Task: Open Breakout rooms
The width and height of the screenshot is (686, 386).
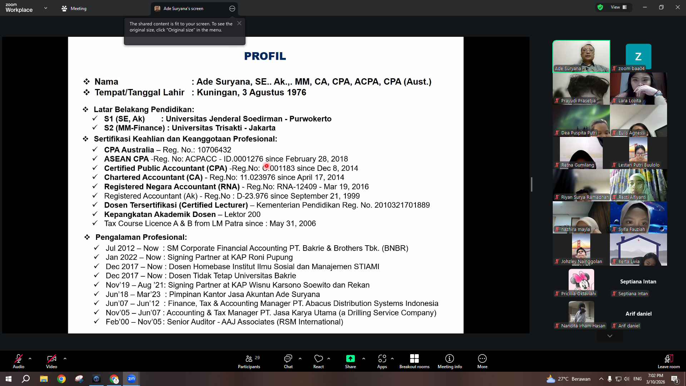Action: 414,361
